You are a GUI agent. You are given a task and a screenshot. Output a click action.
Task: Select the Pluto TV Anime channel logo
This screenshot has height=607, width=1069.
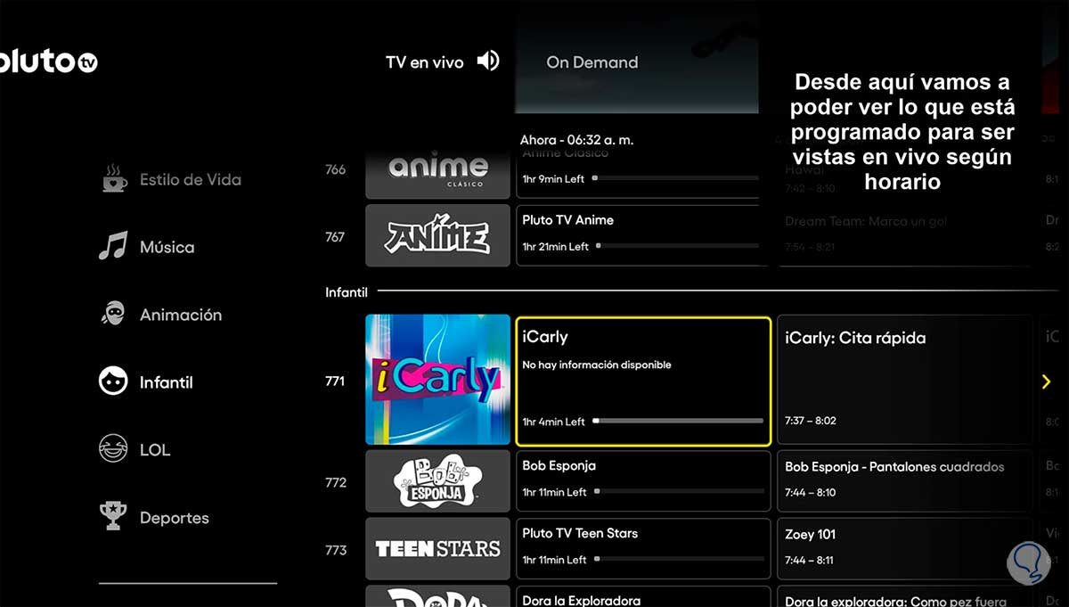click(x=437, y=235)
